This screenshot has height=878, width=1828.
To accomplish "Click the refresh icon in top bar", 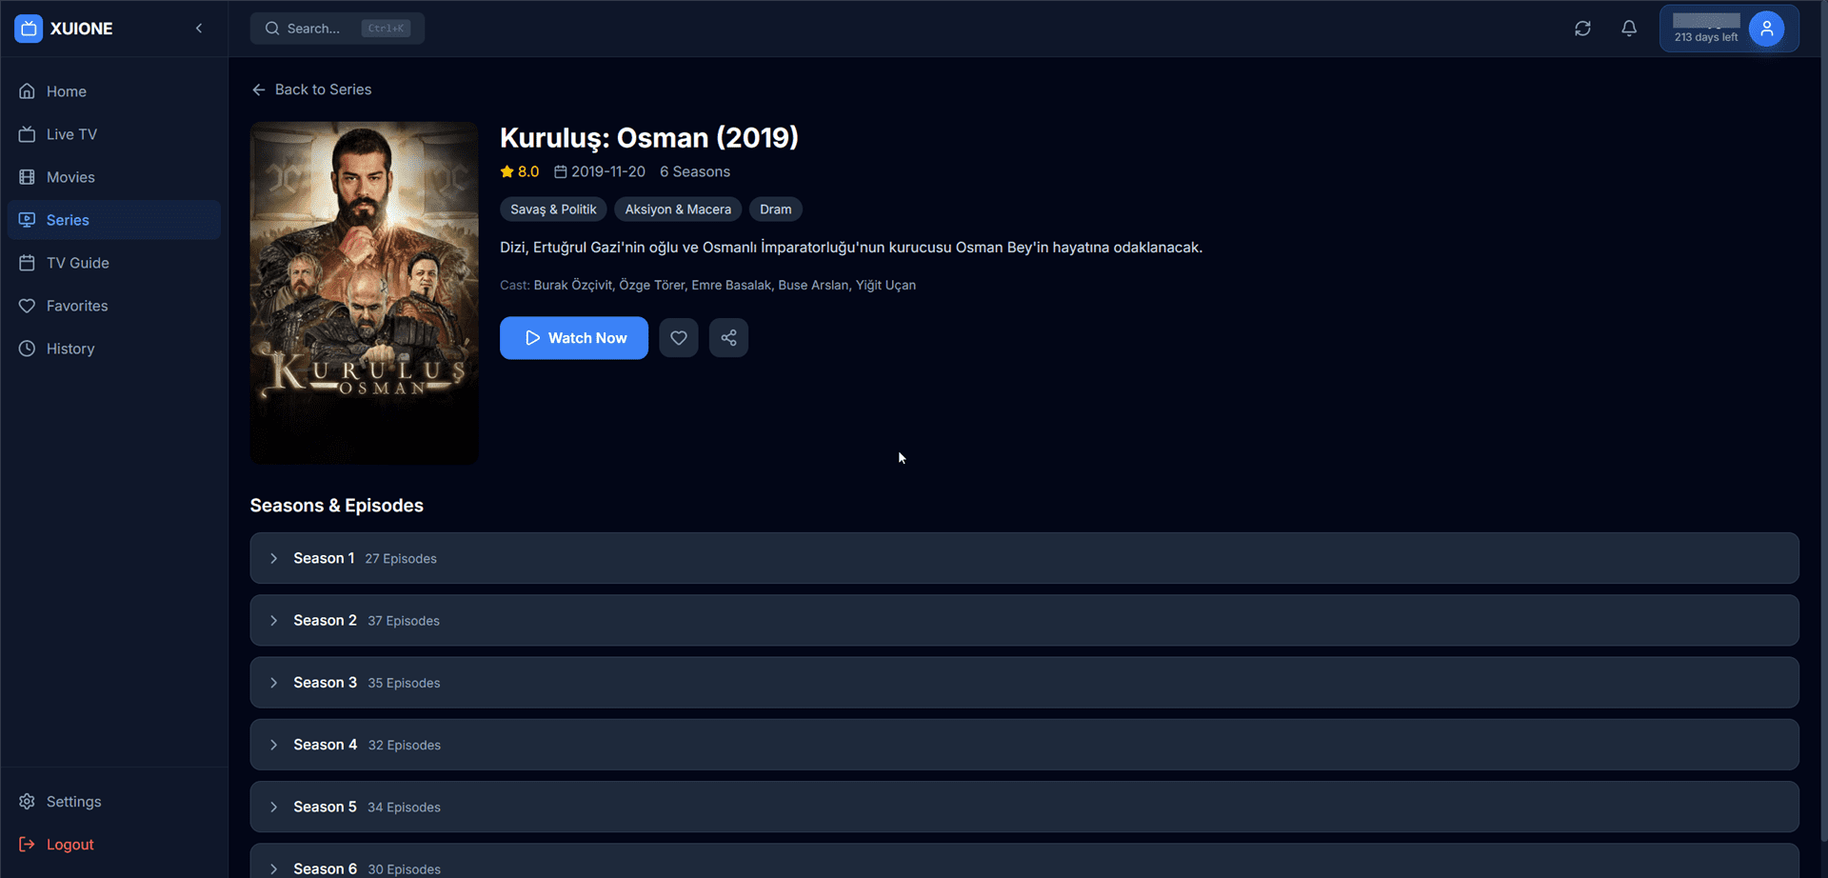I will click(x=1582, y=29).
